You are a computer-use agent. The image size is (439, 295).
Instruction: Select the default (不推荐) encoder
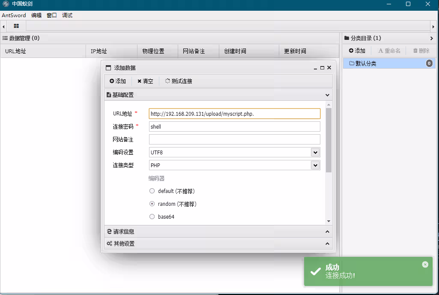(x=152, y=191)
